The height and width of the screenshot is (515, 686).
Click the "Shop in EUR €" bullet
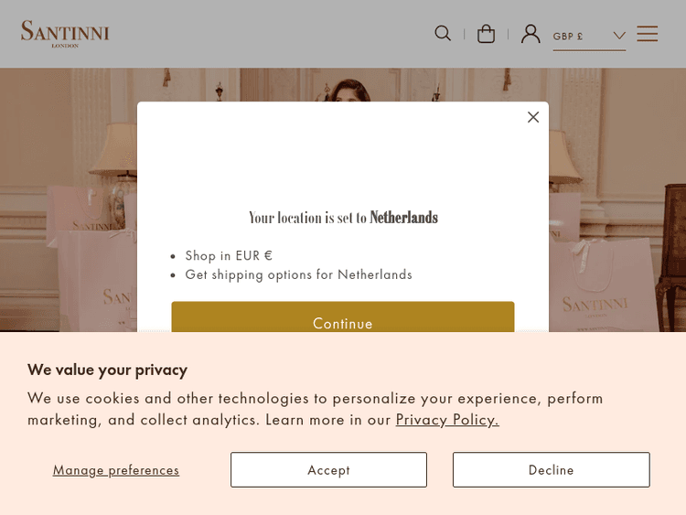click(x=229, y=255)
